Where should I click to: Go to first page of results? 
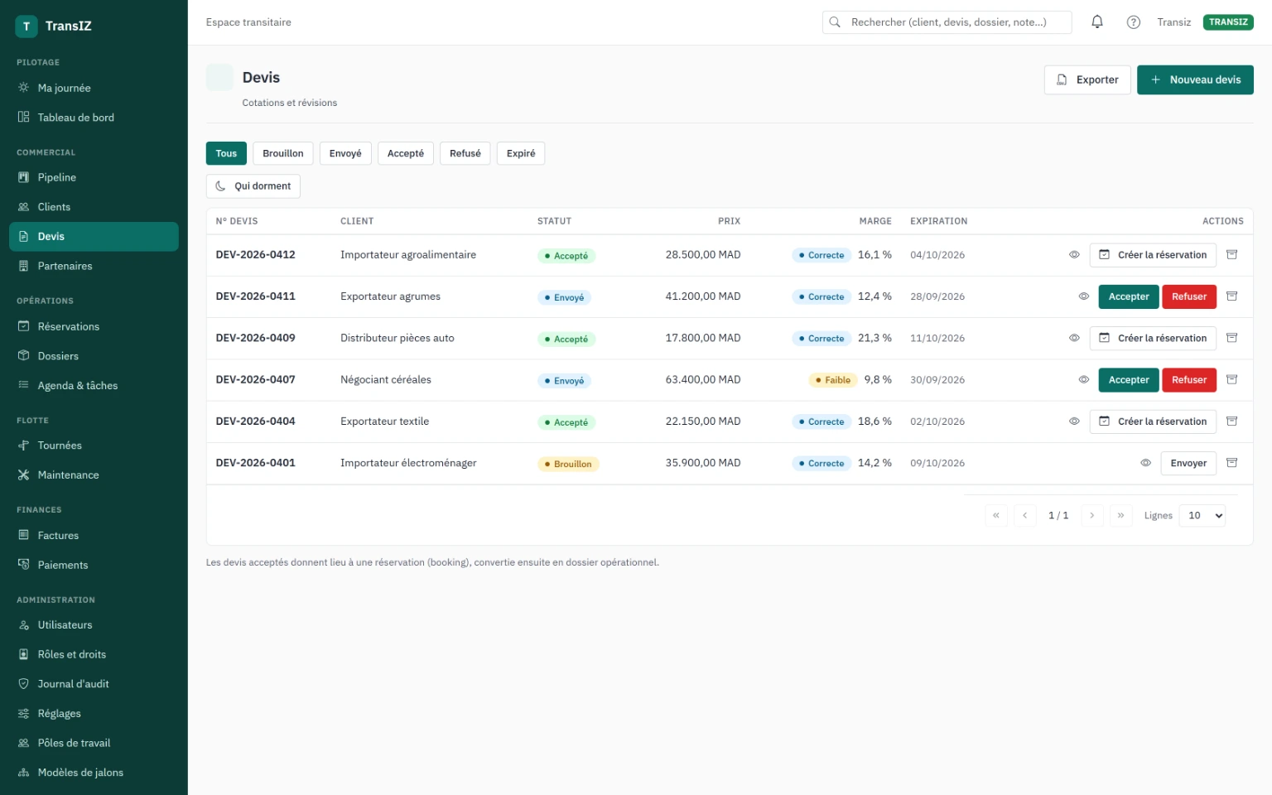coord(996,515)
